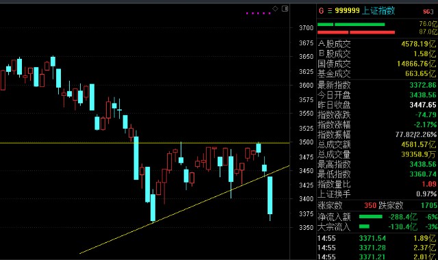Viewport: 438px width, 260px height.
Task: Click the 净流入额 green bar
Action: tap(370, 217)
